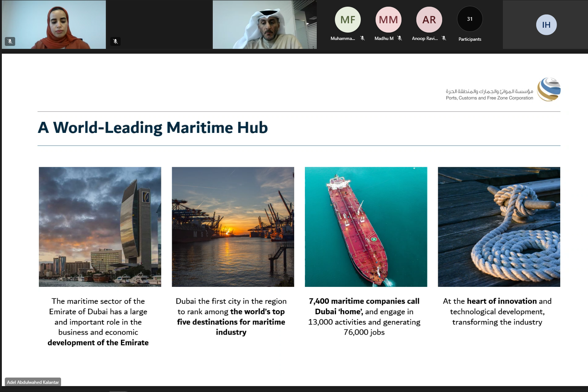Select the video tile of the woman in orange hijab
The width and height of the screenshot is (588, 392).
click(x=54, y=24)
